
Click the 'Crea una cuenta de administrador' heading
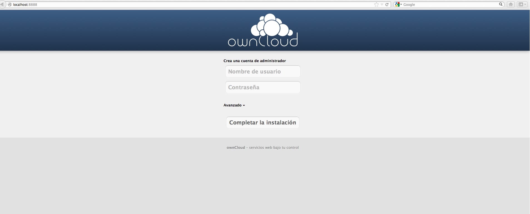pos(254,61)
